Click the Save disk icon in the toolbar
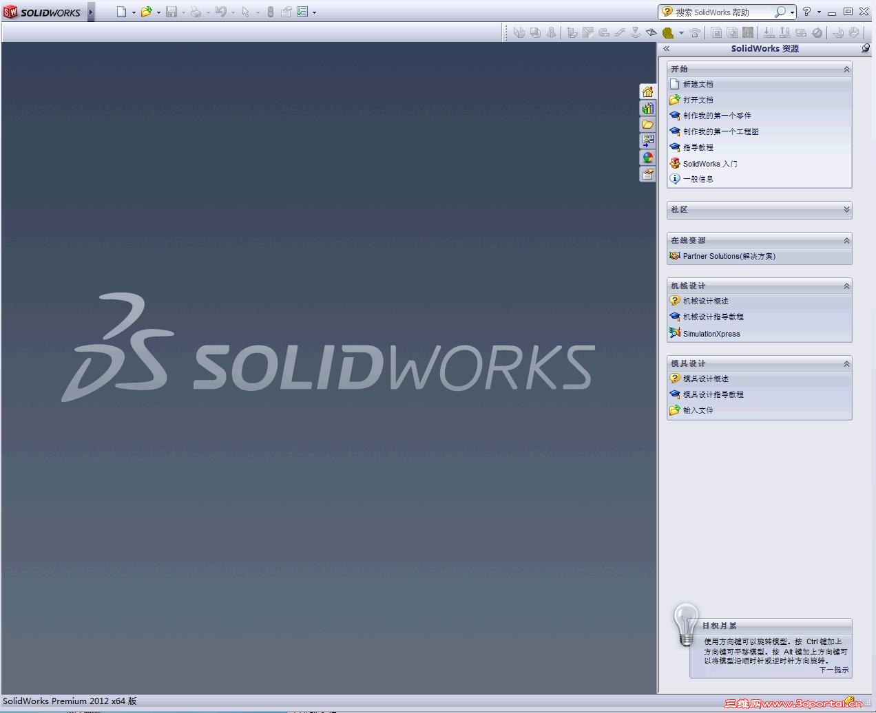The height and width of the screenshot is (713, 876). tap(171, 12)
